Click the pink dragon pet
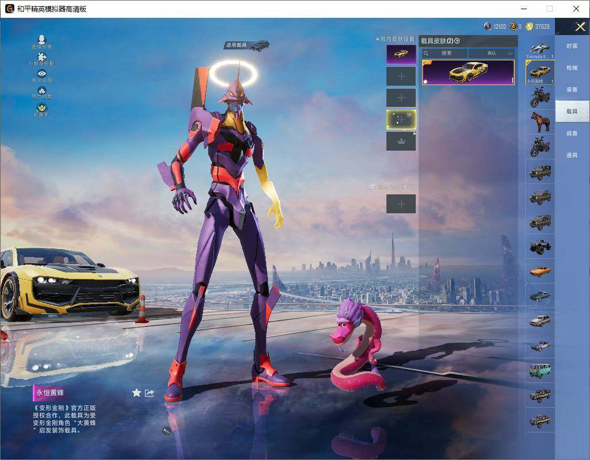This screenshot has width=590, height=460. (x=357, y=344)
